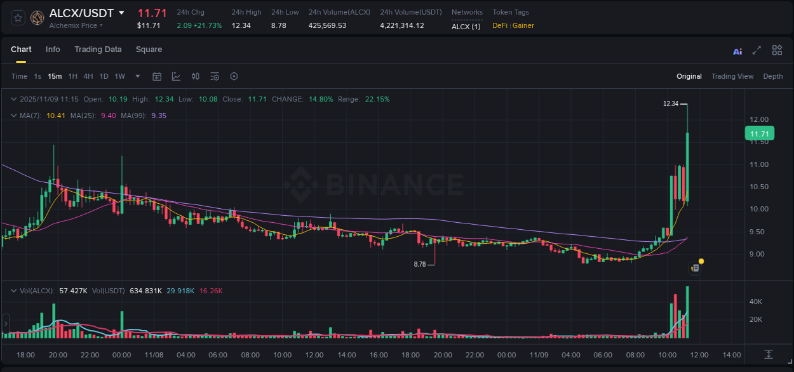
Task: Click the Ai analysis icon
Action: pyautogui.click(x=737, y=50)
